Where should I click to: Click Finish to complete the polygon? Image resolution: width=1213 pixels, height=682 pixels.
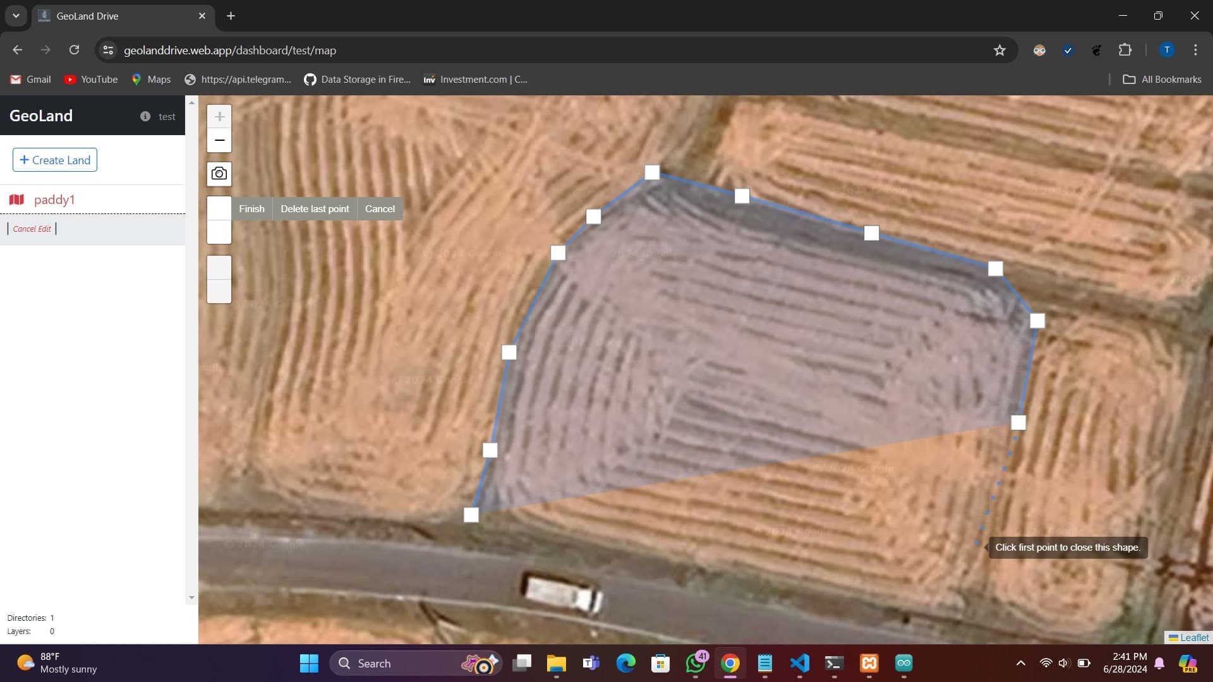click(251, 209)
